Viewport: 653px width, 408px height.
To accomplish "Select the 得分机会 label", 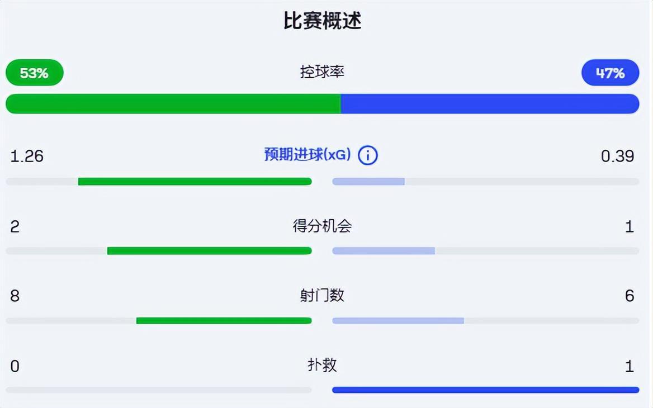I will (x=322, y=226).
